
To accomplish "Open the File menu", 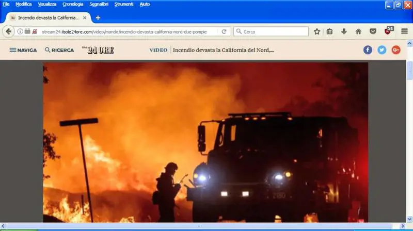I will click(6, 4).
